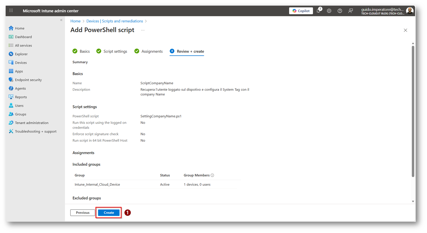Click the help question mark icon
The image size is (427, 233).
(340, 11)
